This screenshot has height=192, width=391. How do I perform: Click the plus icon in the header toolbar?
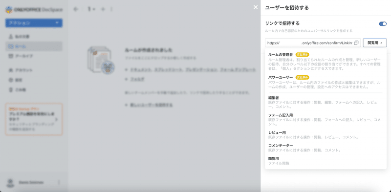(103, 9)
